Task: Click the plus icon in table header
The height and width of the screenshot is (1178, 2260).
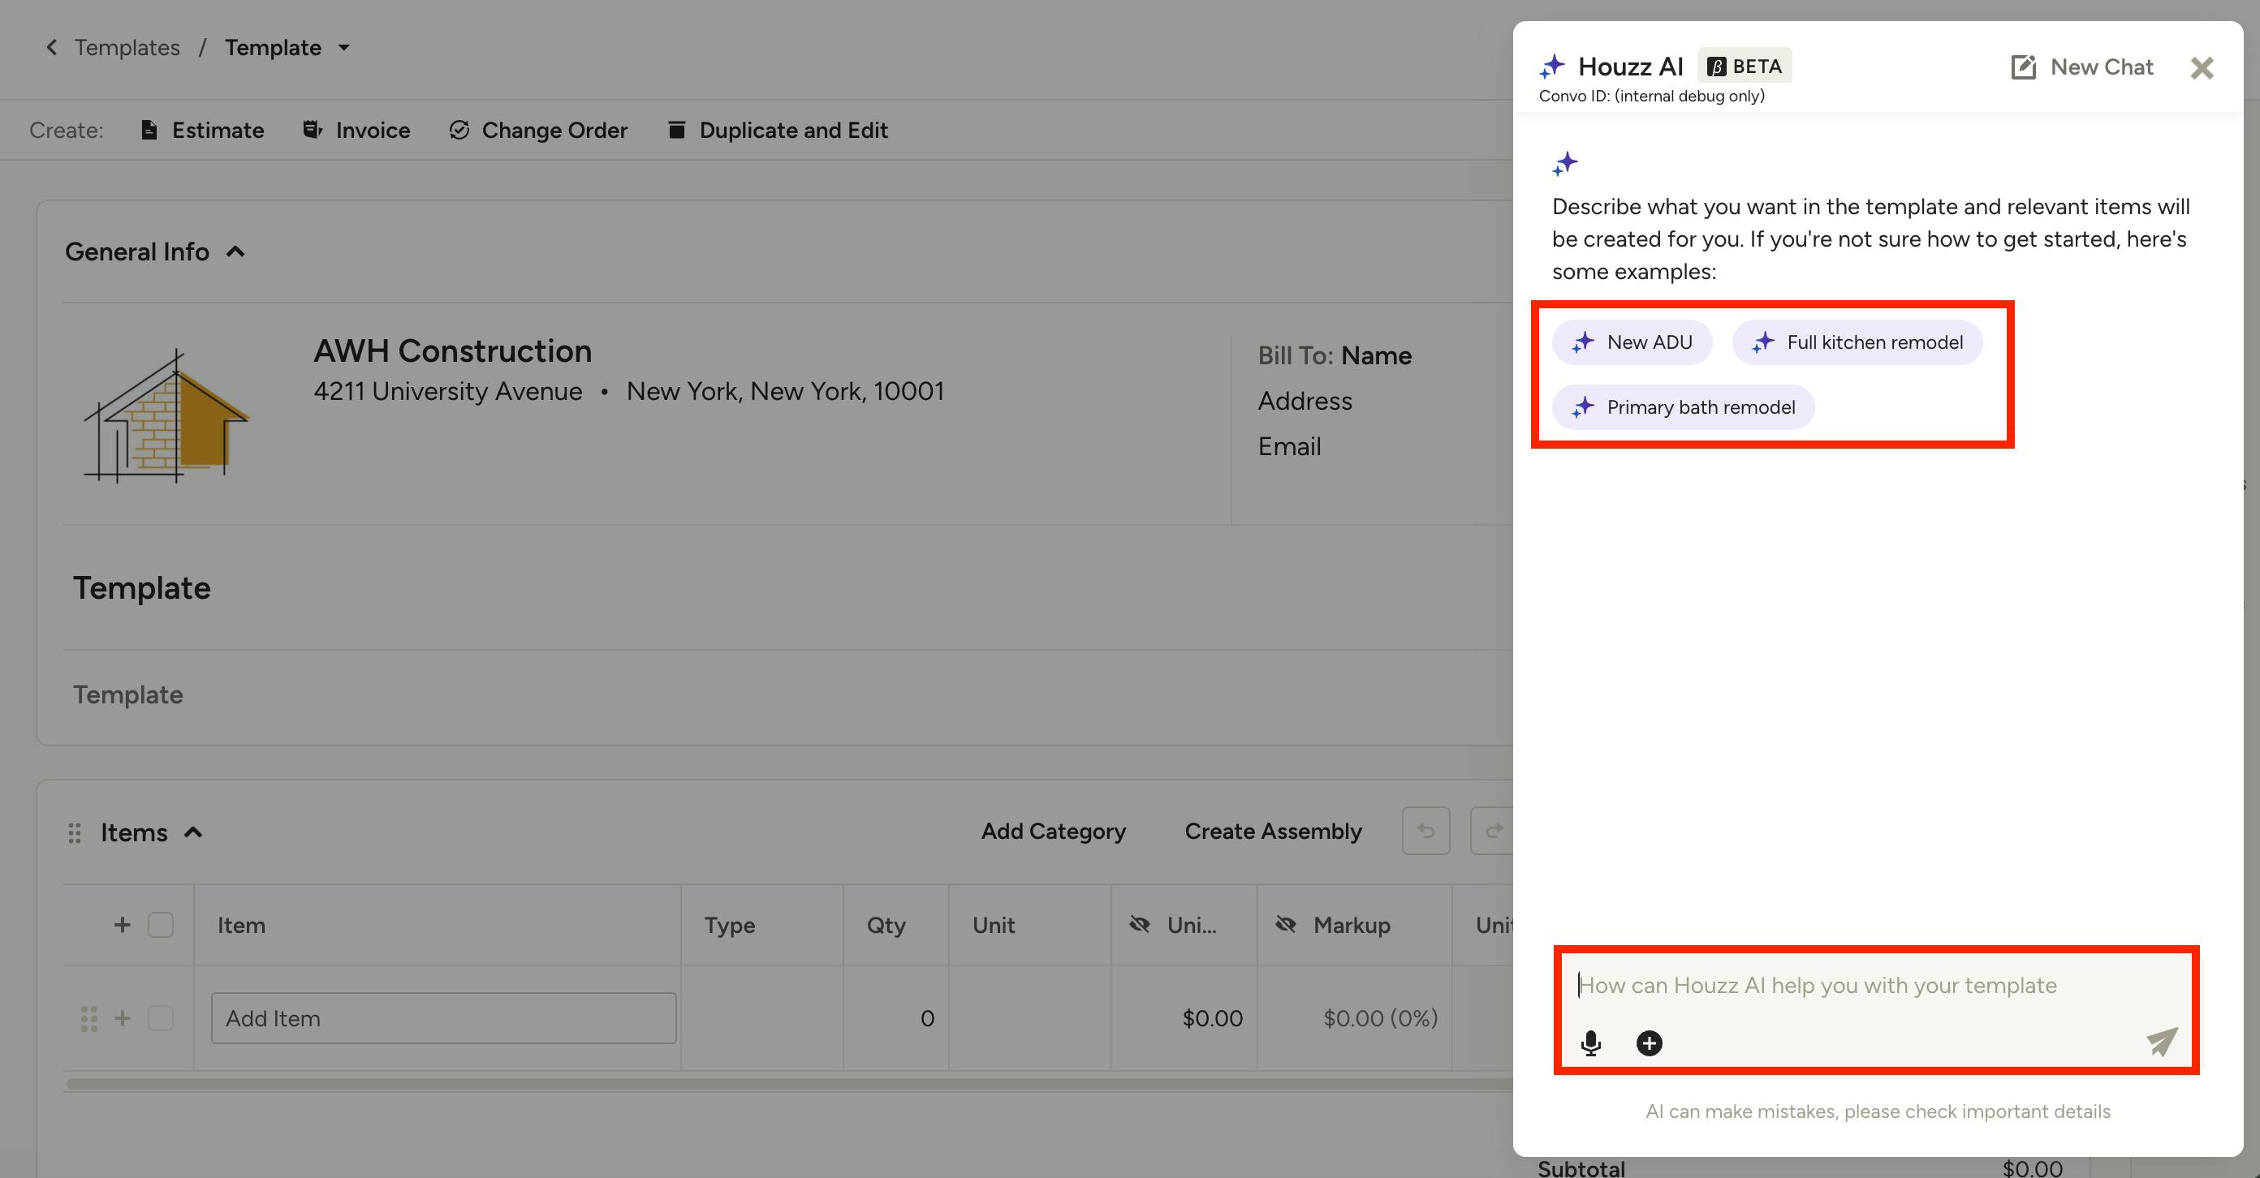Action: coord(122,925)
